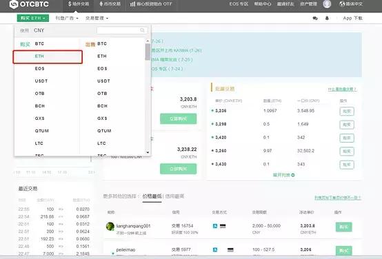Click green buy button in peileimao row
This screenshot has height=259, width=382.
tap(344, 251)
